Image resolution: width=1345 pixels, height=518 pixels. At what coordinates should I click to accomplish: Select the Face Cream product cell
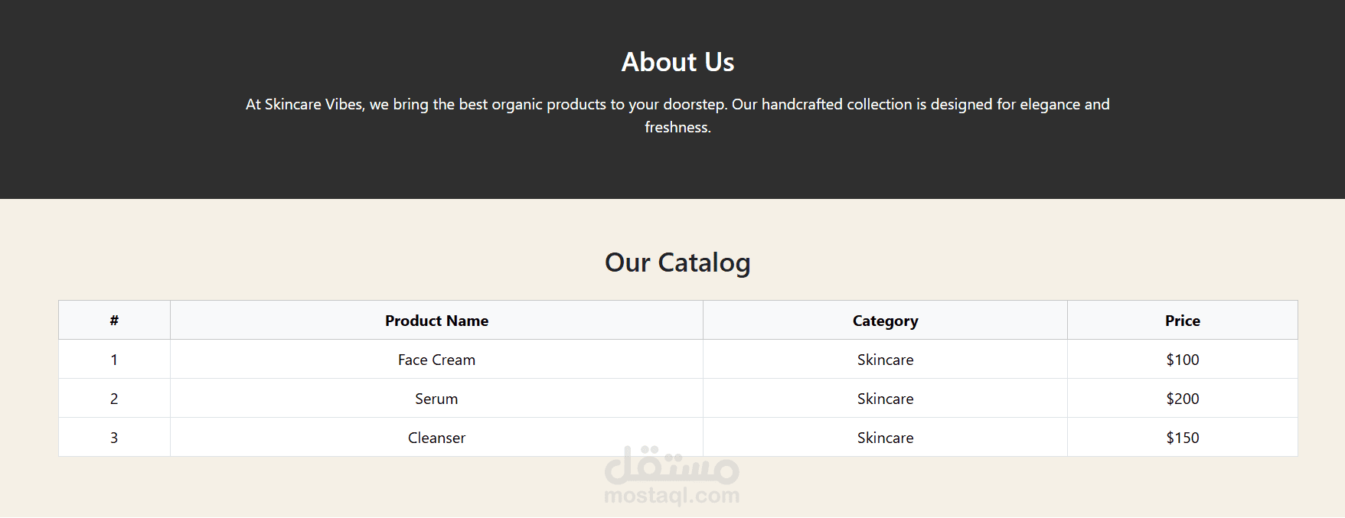(x=436, y=360)
